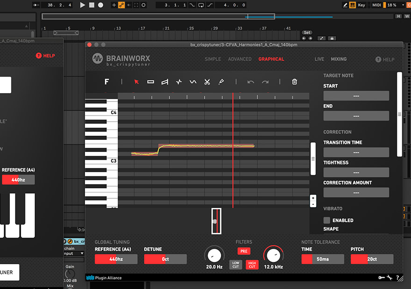
Task: Switch to the MIXING tab
Action: pos(339,59)
